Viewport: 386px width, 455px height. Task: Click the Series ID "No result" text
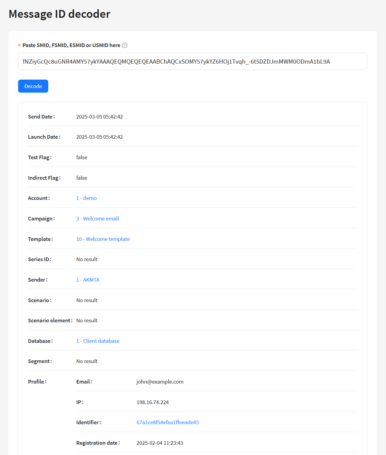click(x=87, y=259)
